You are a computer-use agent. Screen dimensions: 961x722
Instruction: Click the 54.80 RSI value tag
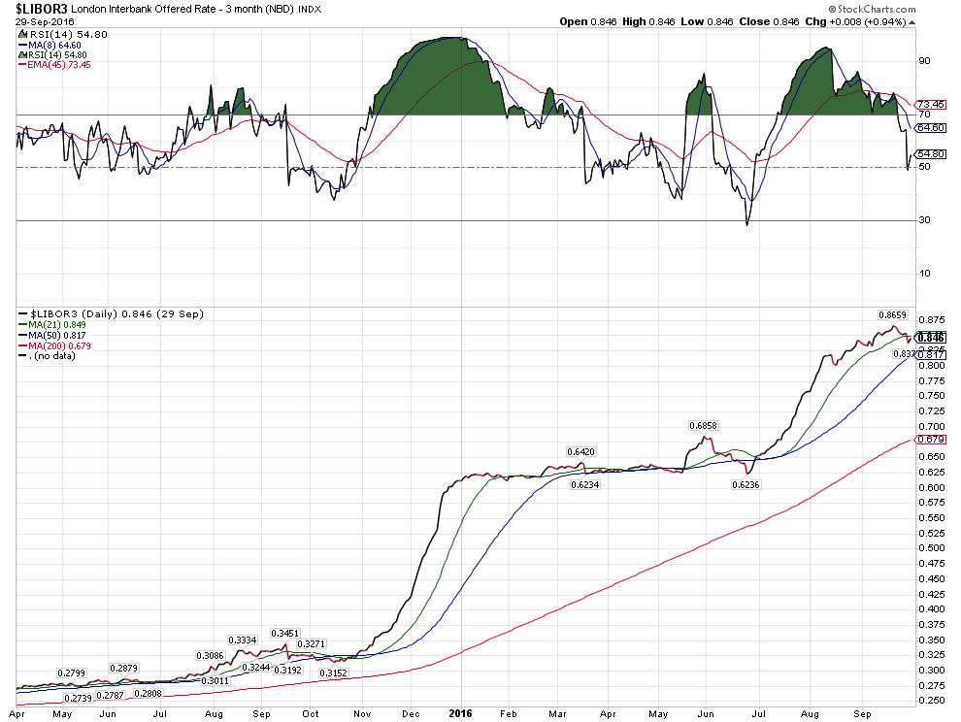(931, 154)
